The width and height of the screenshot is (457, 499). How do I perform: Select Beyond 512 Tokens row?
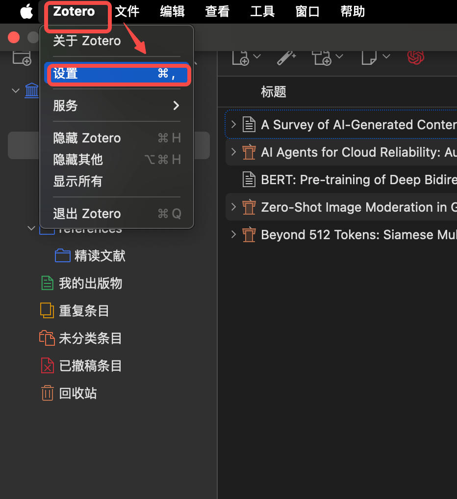341,235
